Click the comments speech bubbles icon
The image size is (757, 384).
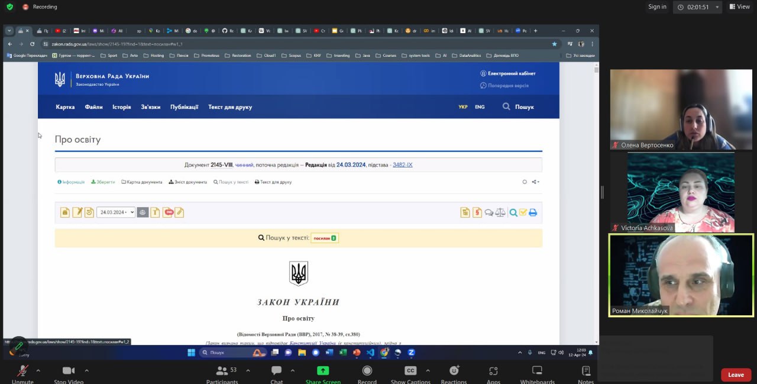coord(489,212)
